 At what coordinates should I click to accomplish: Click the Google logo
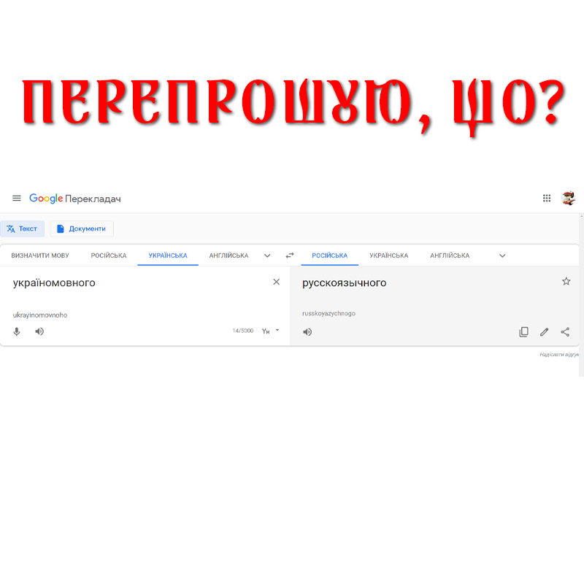click(46, 199)
